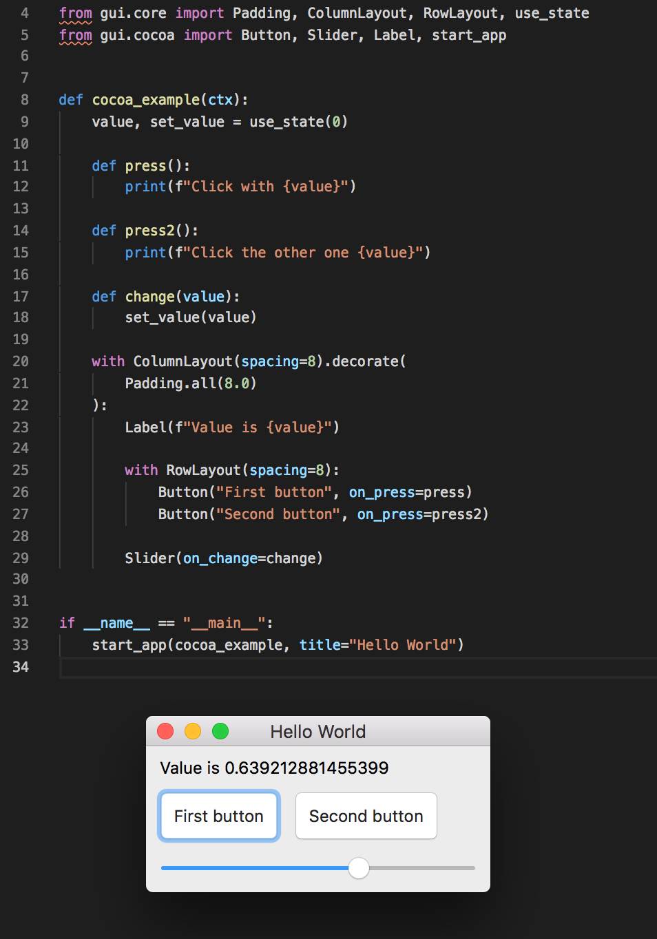Click the press2 function definition name
This screenshot has width=657, height=939.
149,231
